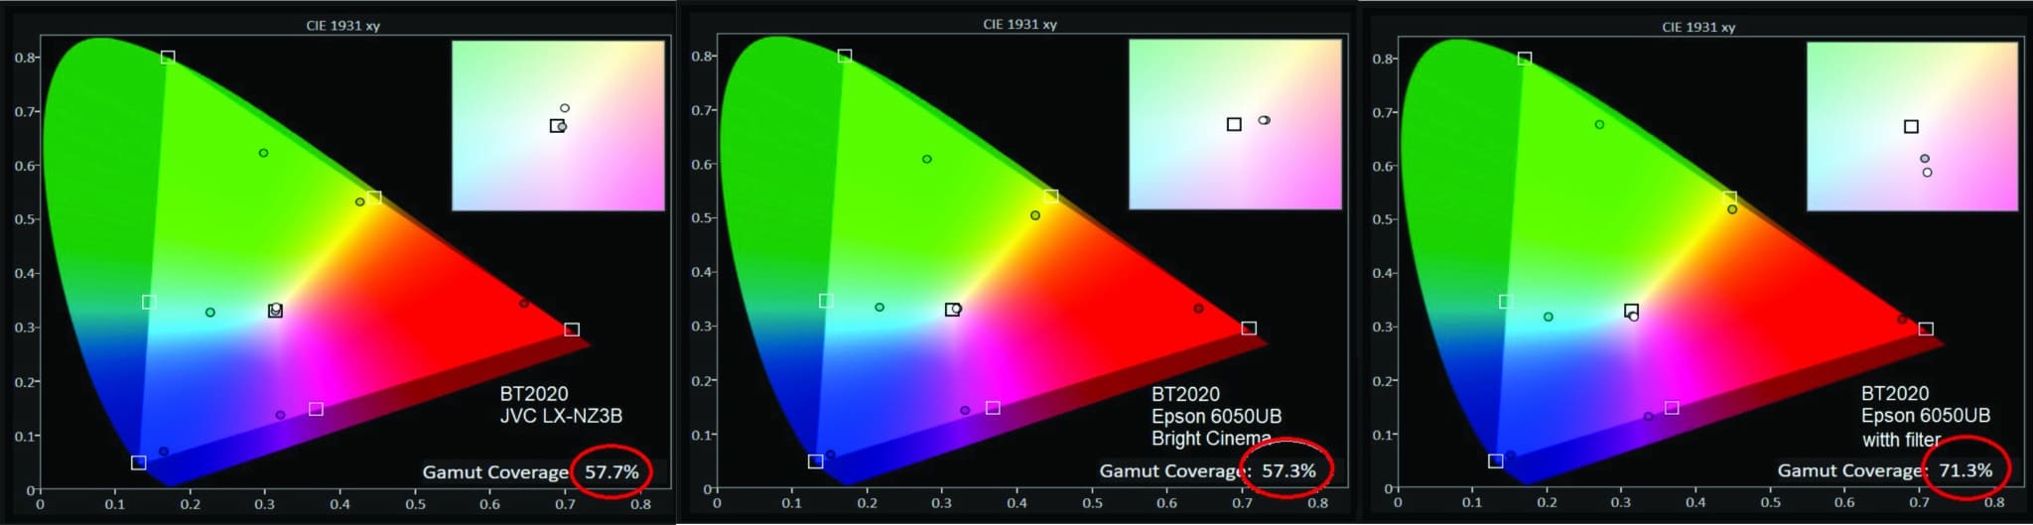Click measured red point in Bright Cinema chart

(x=1198, y=309)
